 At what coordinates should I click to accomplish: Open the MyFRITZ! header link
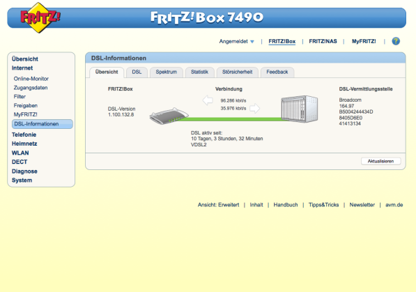pyautogui.click(x=364, y=41)
